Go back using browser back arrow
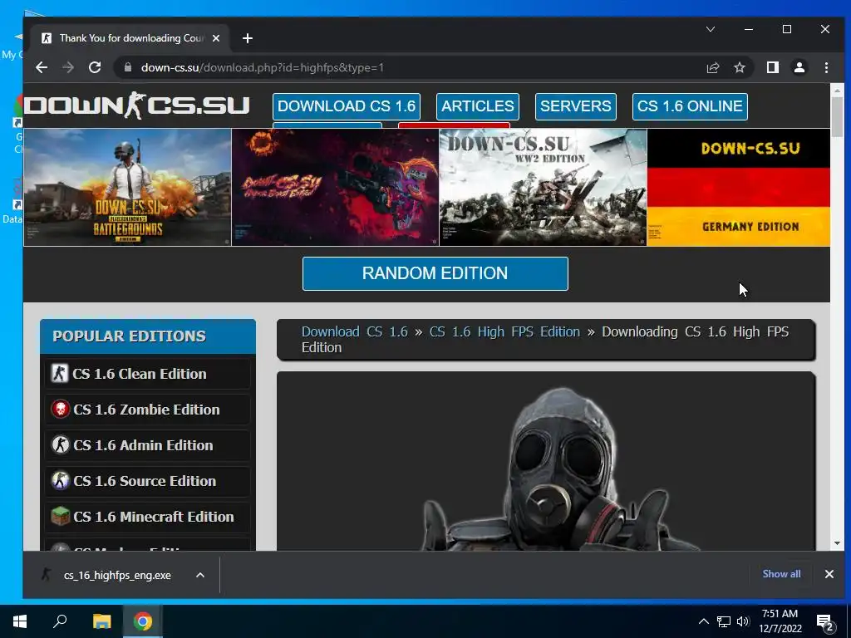 point(42,67)
